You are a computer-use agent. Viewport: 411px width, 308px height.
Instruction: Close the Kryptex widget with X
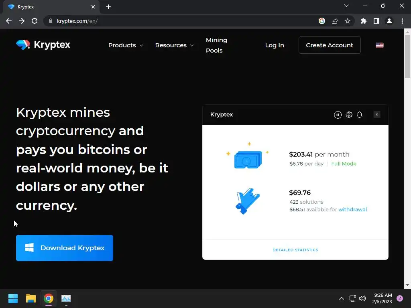point(376,114)
